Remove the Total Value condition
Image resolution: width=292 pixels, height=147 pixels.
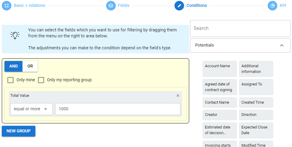pyautogui.click(x=178, y=96)
